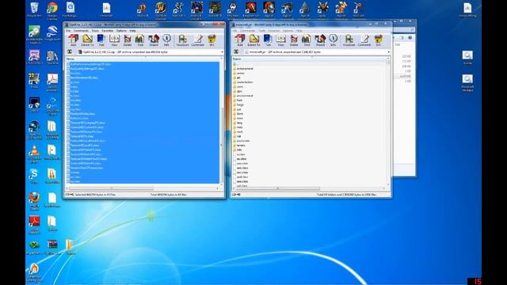Select the parent ".." entry in minecraft.jar
The height and width of the screenshot is (285, 507).
[237, 64]
